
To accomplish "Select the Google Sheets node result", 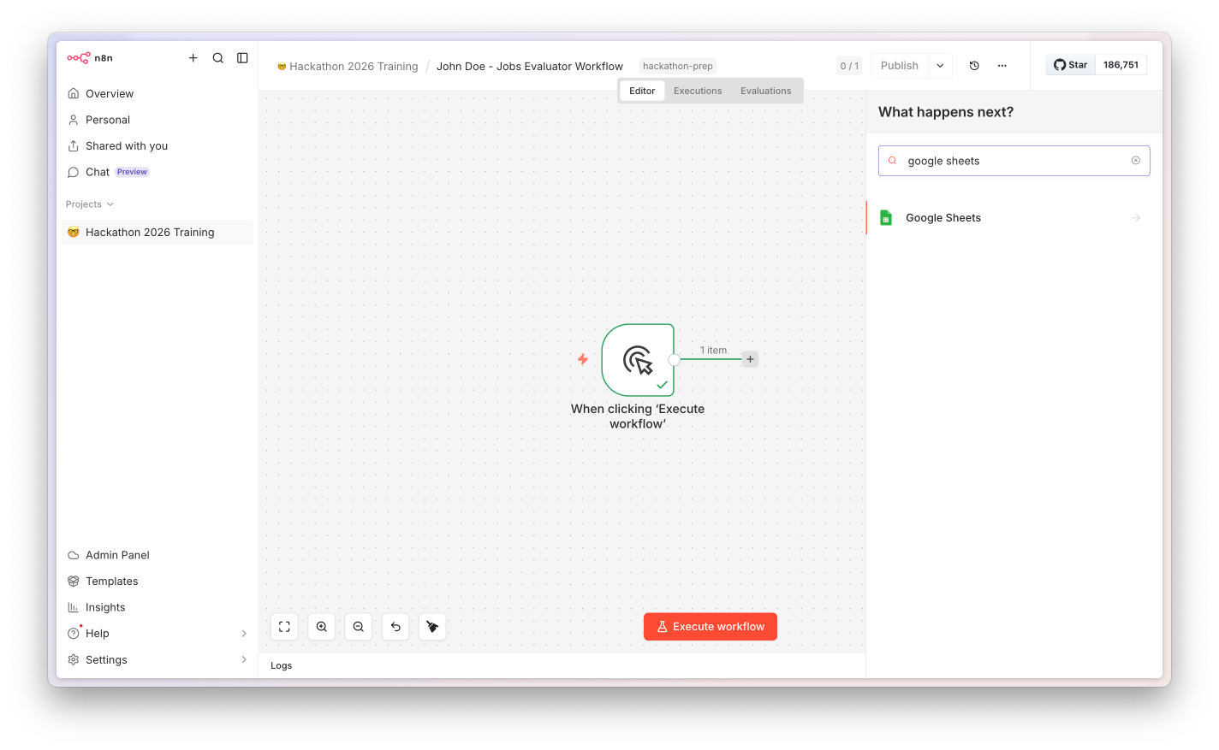I will point(1014,218).
